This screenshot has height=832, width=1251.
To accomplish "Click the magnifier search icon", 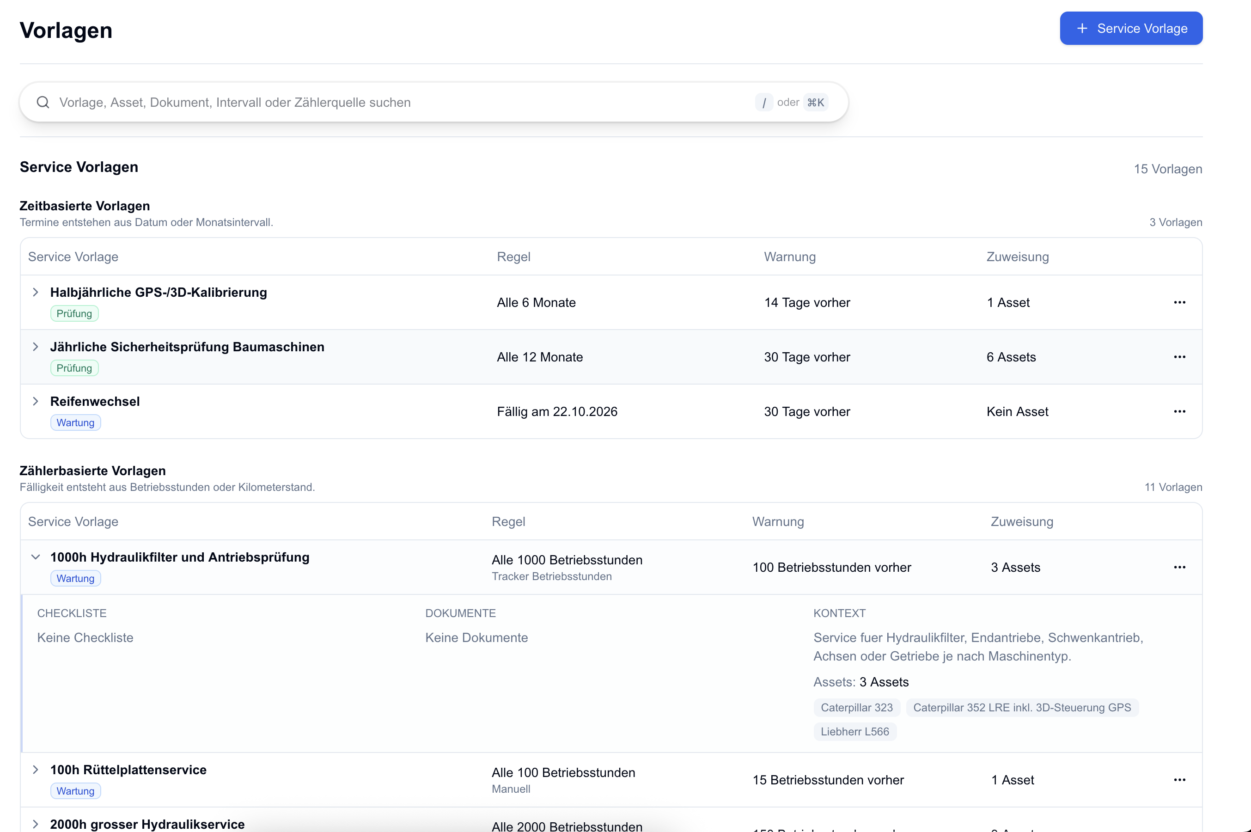I will click(43, 103).
